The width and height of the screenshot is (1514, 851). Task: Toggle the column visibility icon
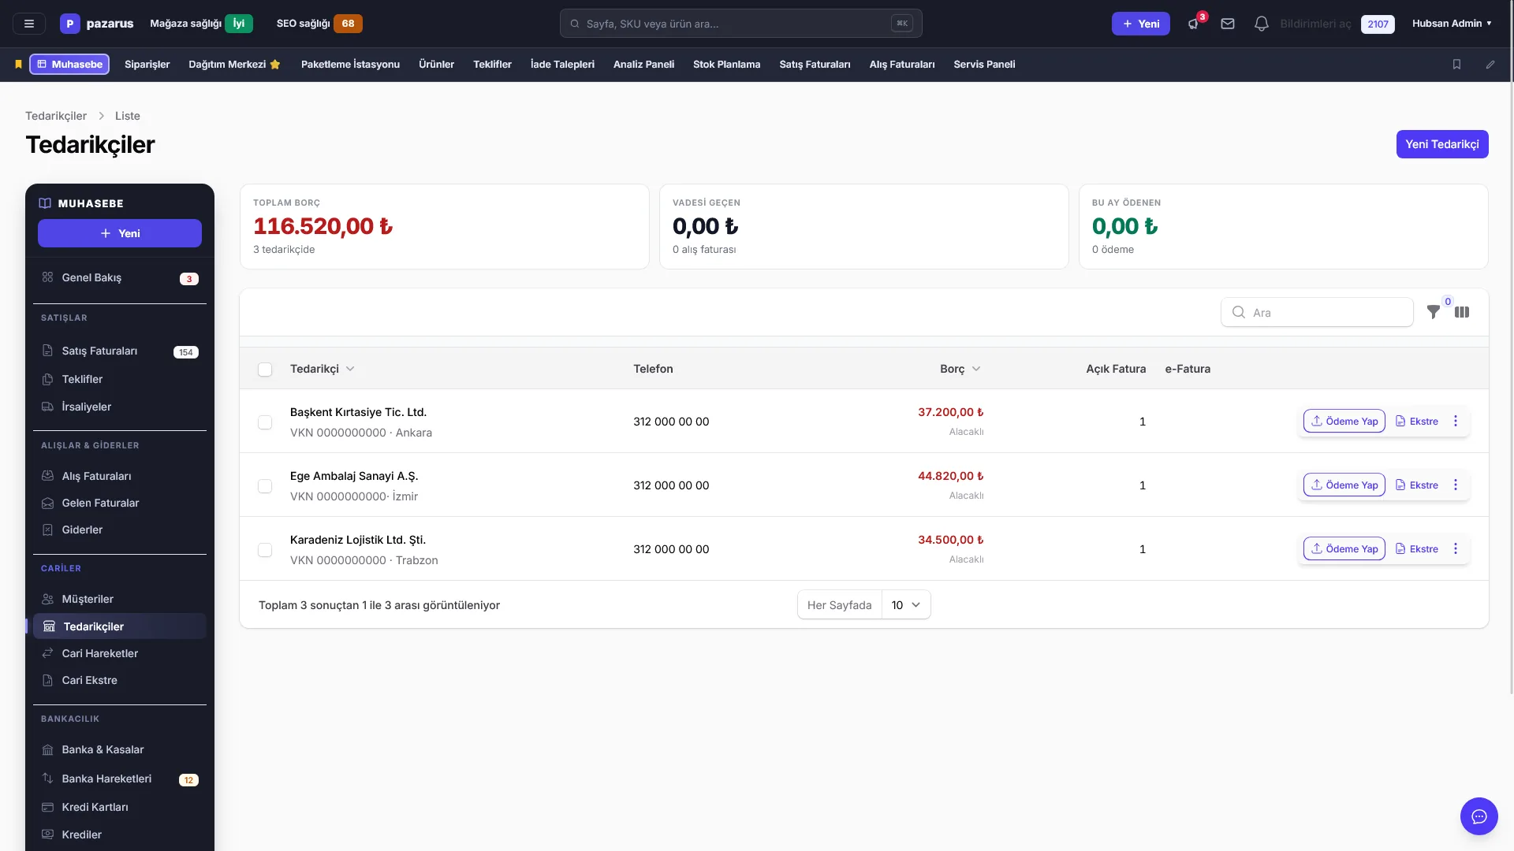pyautogui.click(x=1462, y=312)
